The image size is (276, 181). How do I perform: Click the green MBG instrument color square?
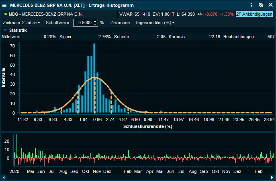[4, 14]
